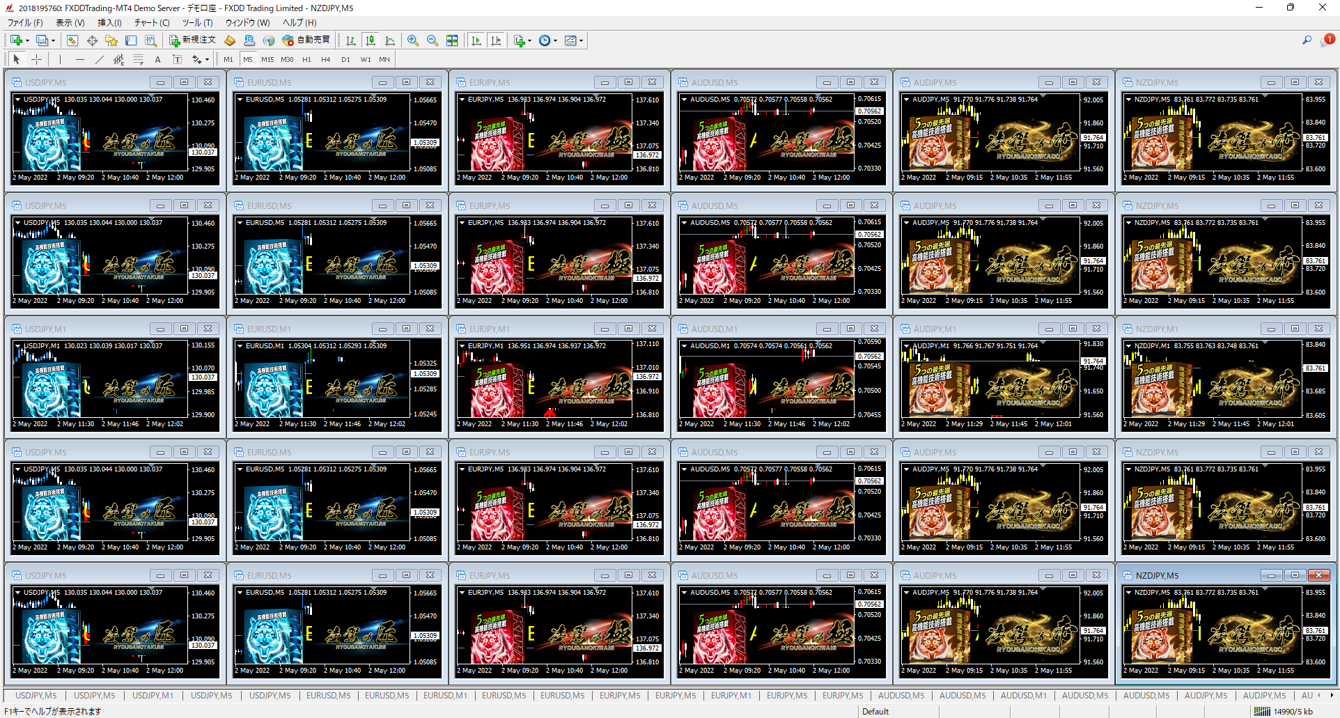Zoom out of the chart
The height and width of the screenshot is (718, 1340).
(x=433, y=40)
